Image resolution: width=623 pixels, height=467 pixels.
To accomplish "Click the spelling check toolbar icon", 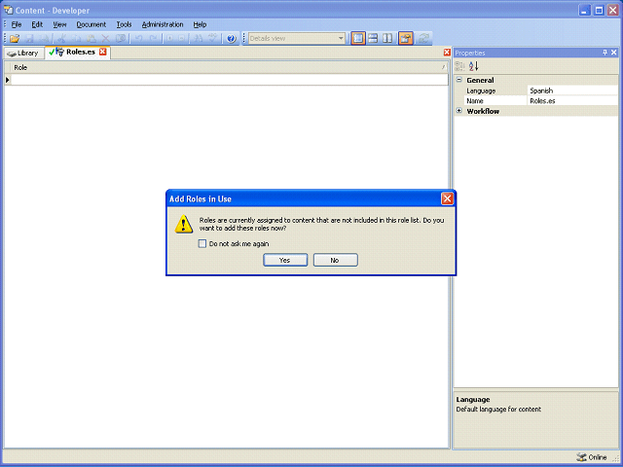I will (212, 39).
